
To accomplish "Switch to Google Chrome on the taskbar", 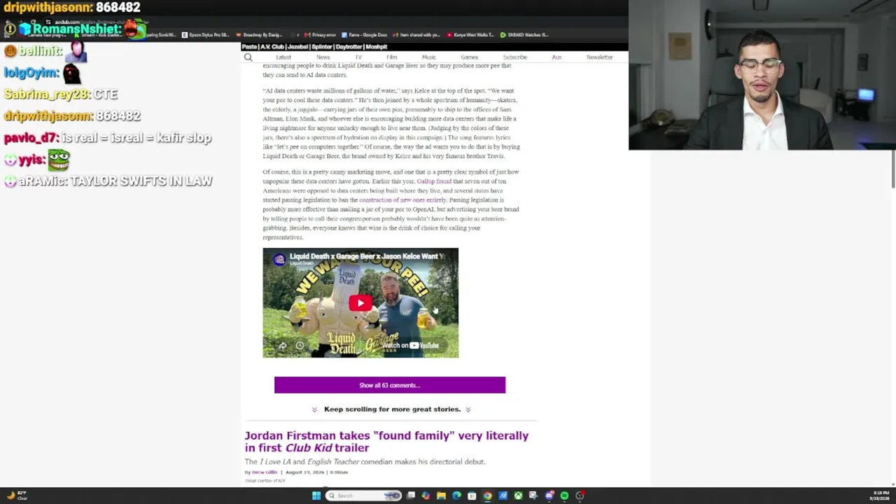I will (487, 496).
